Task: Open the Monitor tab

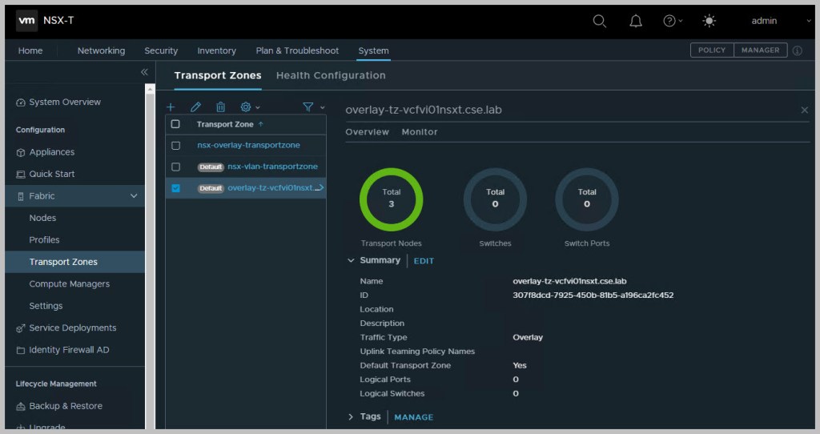Action: tap(419, 132)
